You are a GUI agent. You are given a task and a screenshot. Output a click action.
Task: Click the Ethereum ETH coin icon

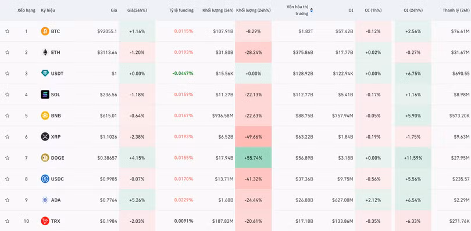(45, 52)
